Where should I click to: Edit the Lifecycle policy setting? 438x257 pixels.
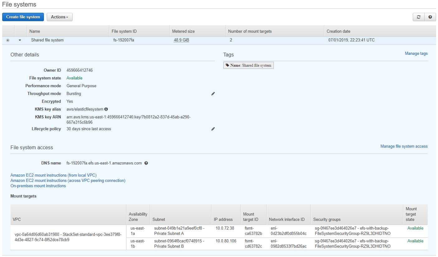[213, 129]
